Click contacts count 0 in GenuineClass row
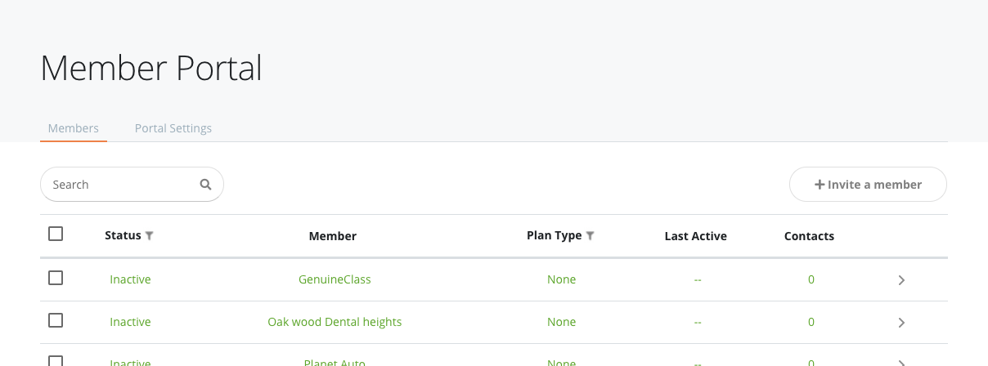 tap(811, 279)
